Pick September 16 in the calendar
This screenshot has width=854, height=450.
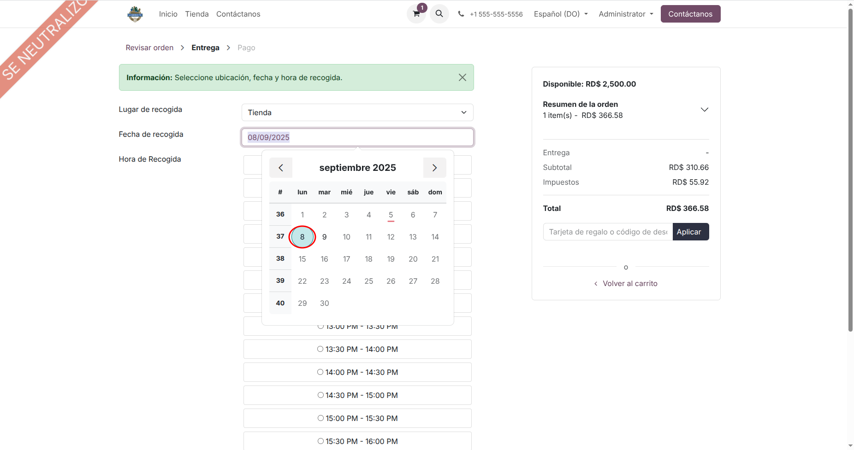tap(324, 259)
